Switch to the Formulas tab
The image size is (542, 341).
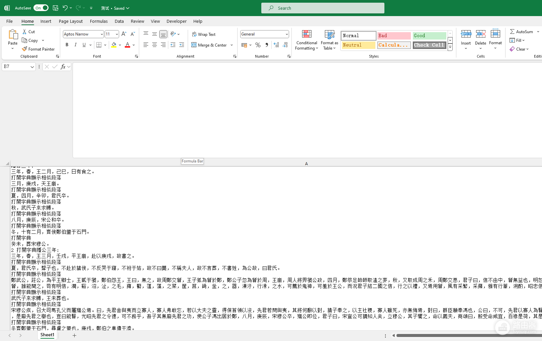[99, 21]
